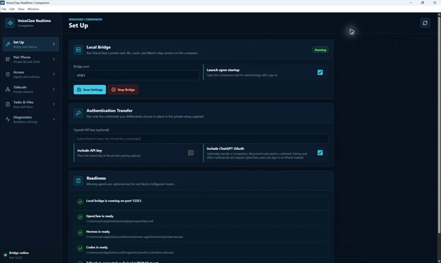Click the check icon for local bridge running
Viewport: 441px width, 263px height.
click(80, 202)
